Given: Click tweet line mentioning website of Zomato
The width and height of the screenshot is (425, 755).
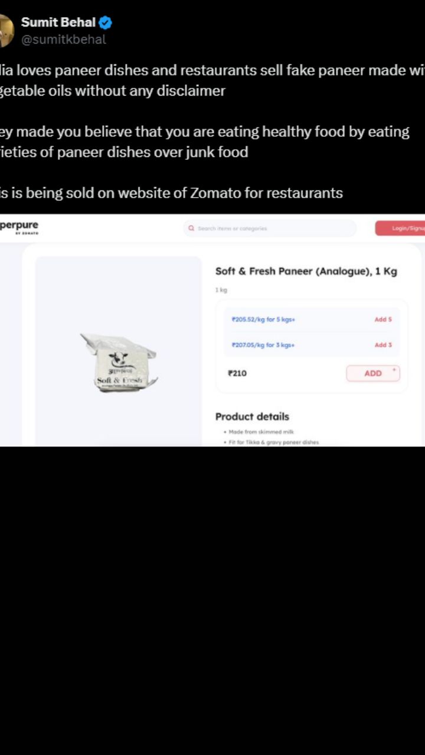Looking at the screenshot, I should 171,193.
